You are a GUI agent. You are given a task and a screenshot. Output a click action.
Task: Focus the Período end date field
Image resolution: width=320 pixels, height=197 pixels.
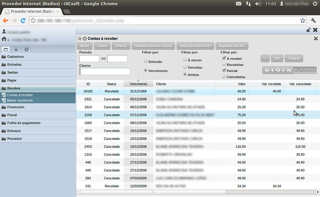tap(117, 59)
